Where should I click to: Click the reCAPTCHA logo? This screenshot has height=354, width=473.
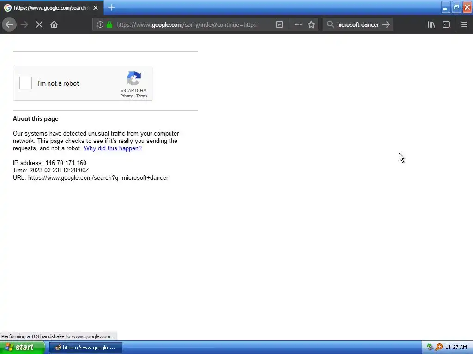tap(134, 78)
